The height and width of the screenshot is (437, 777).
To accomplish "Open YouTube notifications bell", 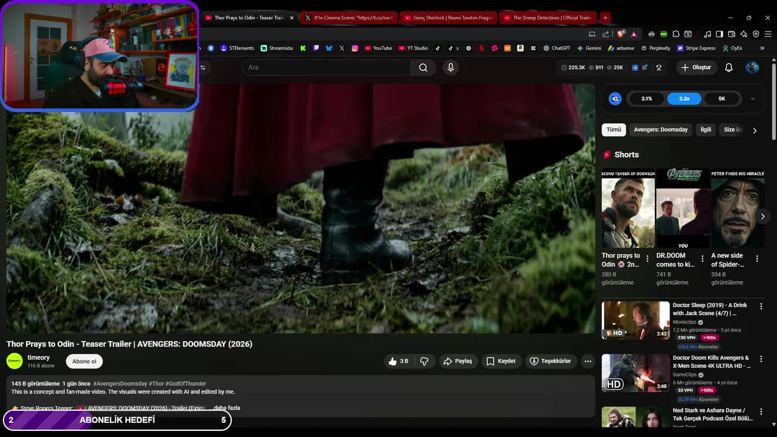I will pos(728,67).
